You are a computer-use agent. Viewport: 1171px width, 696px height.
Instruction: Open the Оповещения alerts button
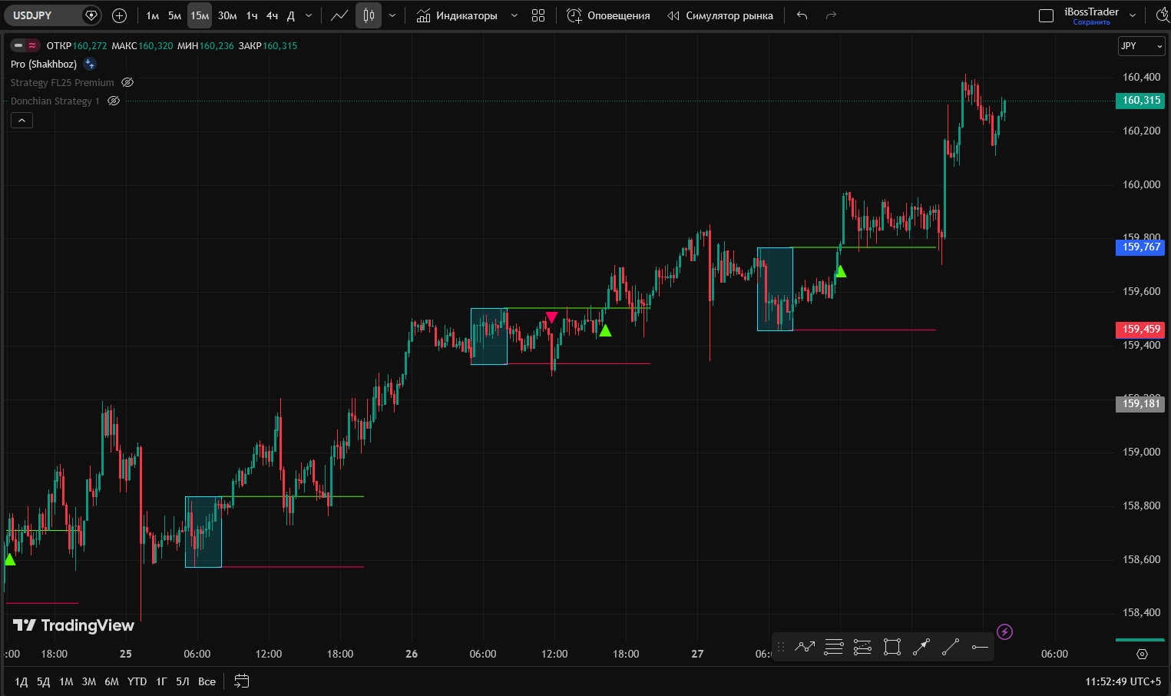[608, 15]
